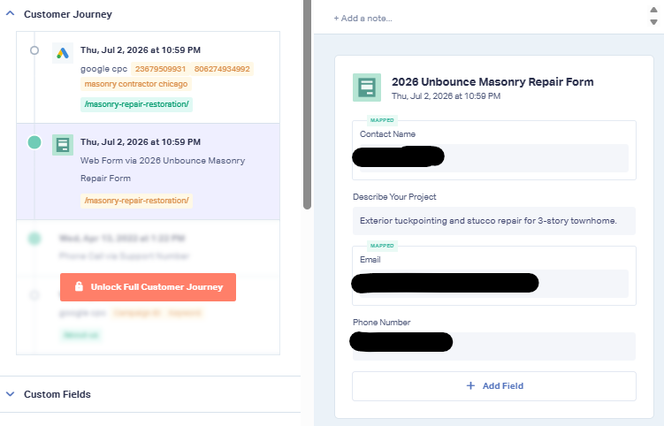Click the large form icon beside the form title

coord(367,87)
